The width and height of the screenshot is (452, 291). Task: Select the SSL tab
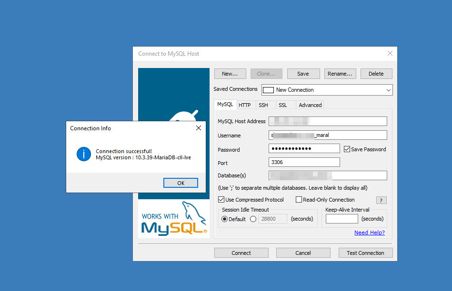click(282, 105)
